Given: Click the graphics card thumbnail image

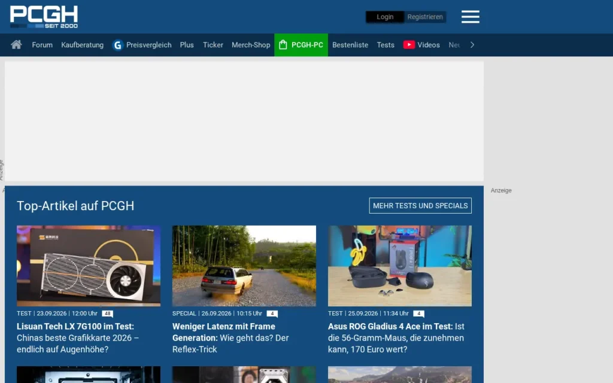Looking at the screenshot, I should 89,266.
